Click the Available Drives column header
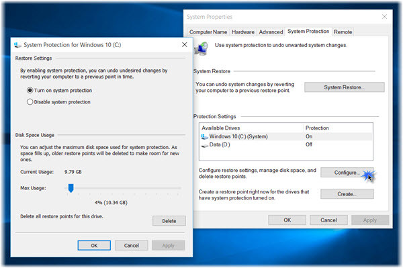403x268 pixels. (220, 128)
